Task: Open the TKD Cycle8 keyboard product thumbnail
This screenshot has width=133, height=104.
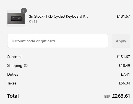Action: click(16, 18)
